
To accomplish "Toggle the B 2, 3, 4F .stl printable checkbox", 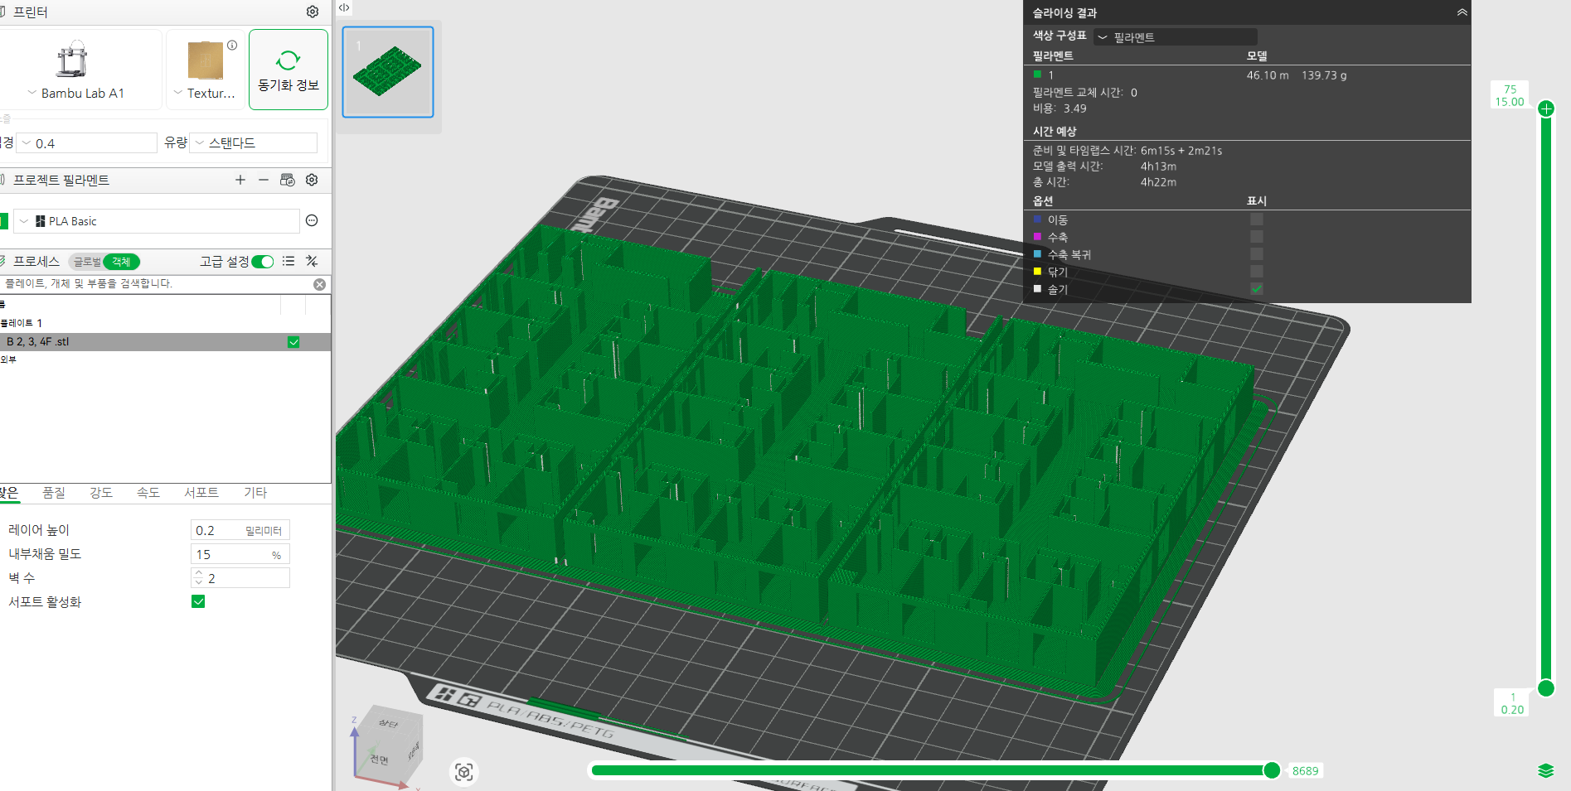I will click(293, 342).
